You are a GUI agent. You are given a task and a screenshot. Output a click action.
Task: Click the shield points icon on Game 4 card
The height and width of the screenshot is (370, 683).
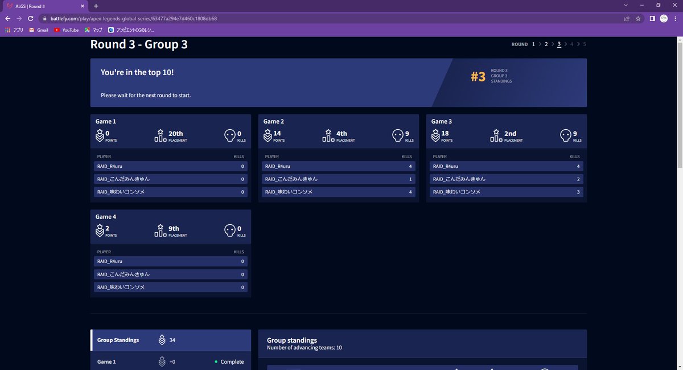click(x=98, y=231)
